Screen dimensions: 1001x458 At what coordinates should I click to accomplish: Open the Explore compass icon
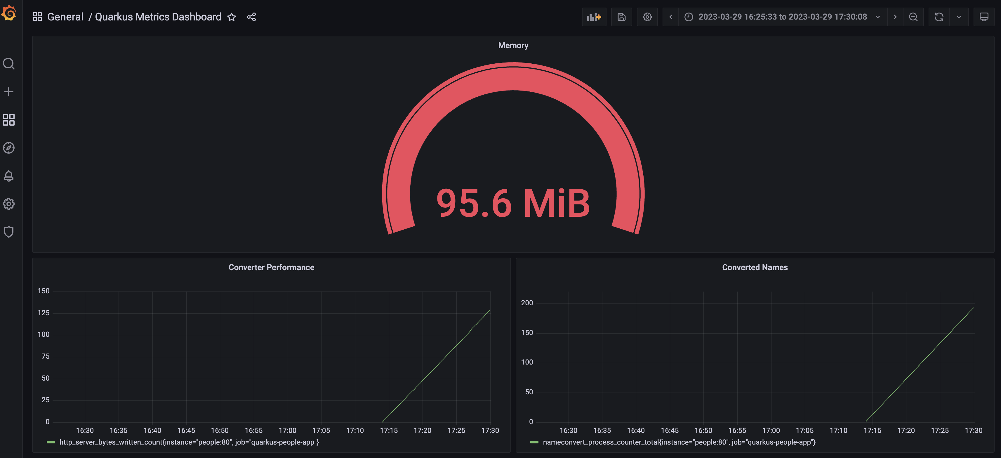coord(8,148)
